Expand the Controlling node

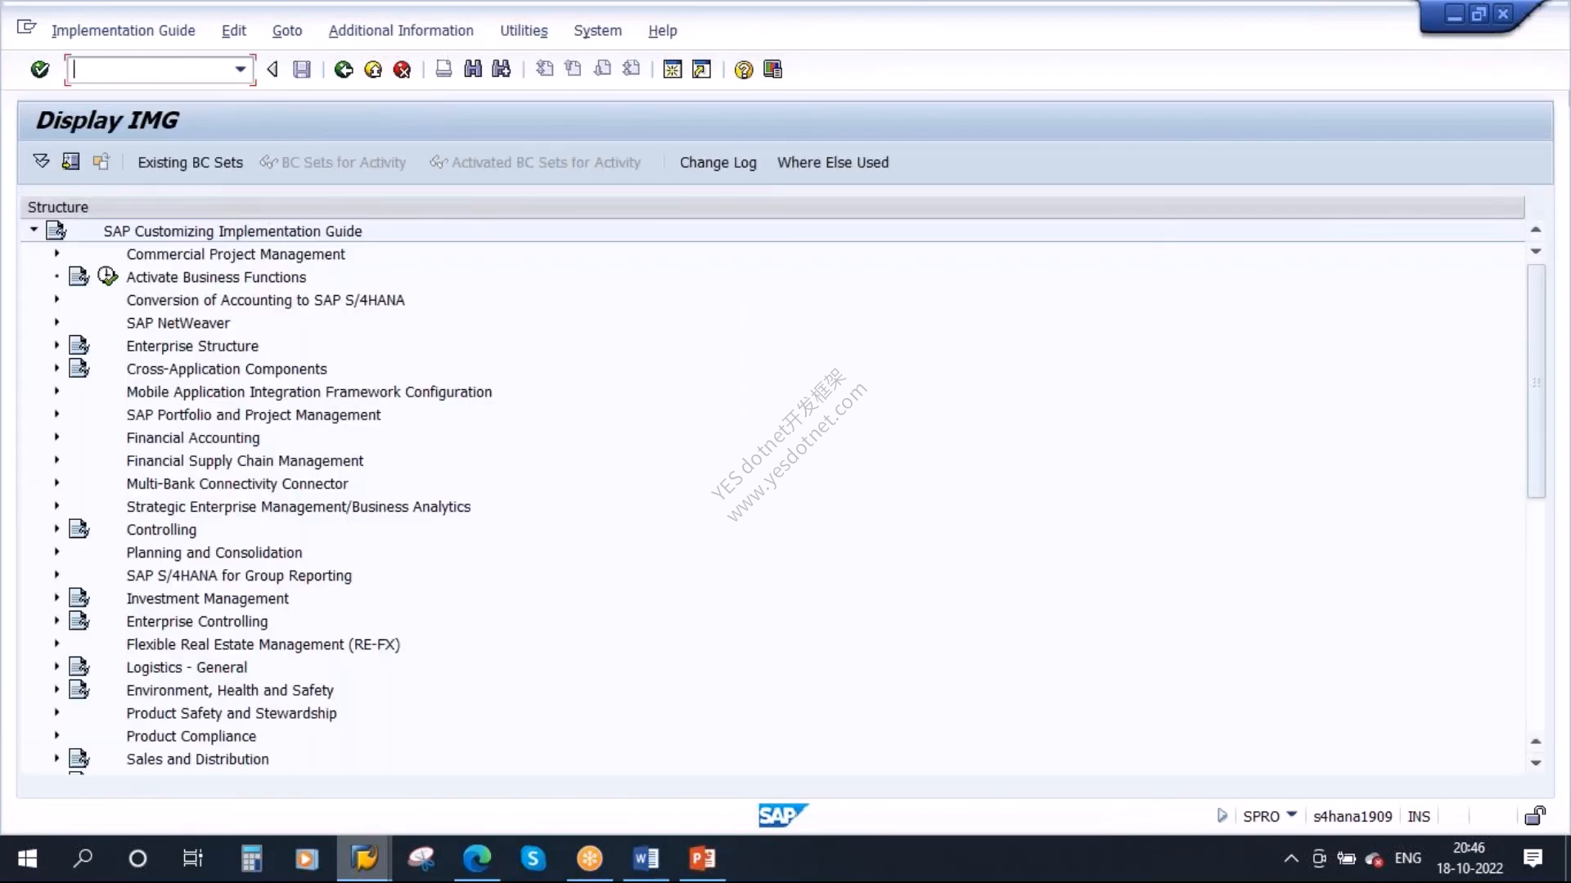tap(56, 529)
